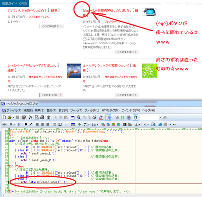Apply bold tag with the B icon
Viewport: 202px width, 197px height.
click(x=26, y=125)
